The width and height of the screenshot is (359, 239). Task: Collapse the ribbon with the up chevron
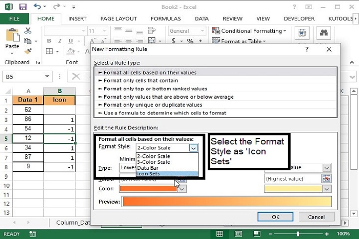point(352,62)
